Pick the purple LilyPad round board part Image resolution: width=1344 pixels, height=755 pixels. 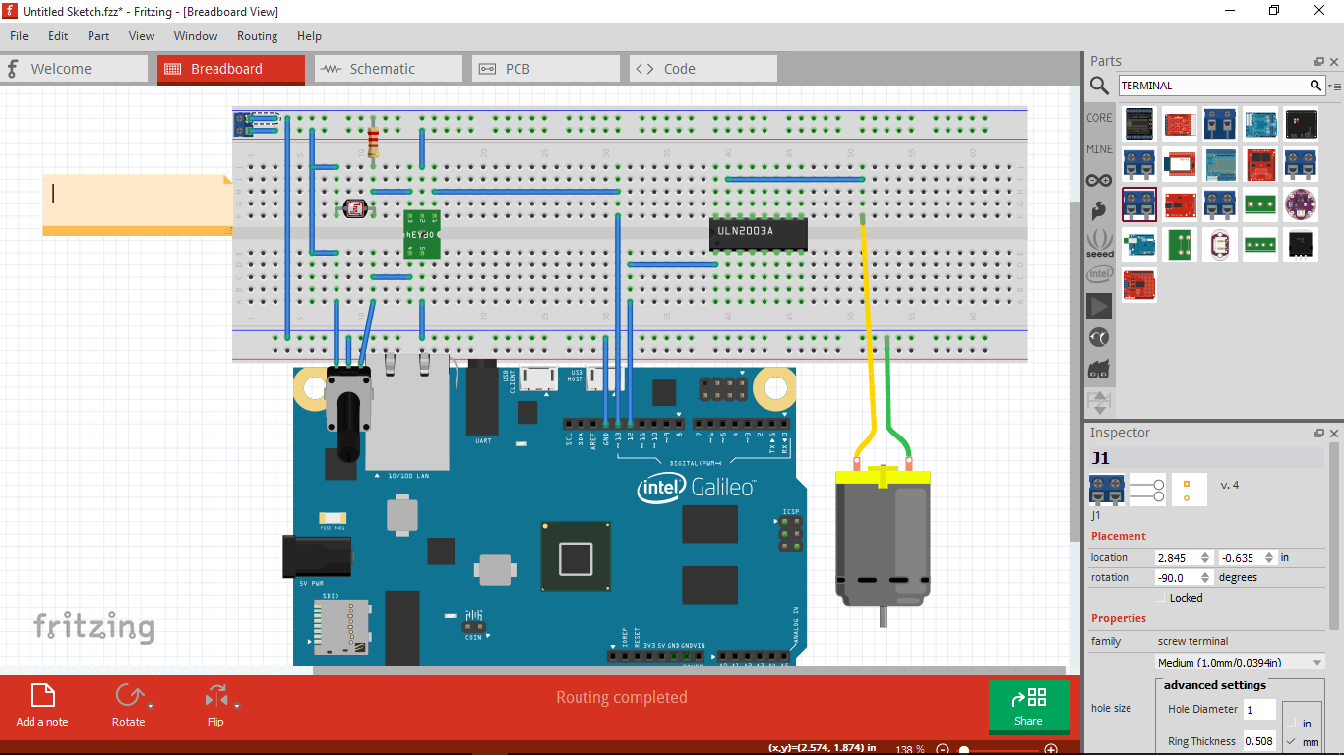click(x=1301, y=204)
